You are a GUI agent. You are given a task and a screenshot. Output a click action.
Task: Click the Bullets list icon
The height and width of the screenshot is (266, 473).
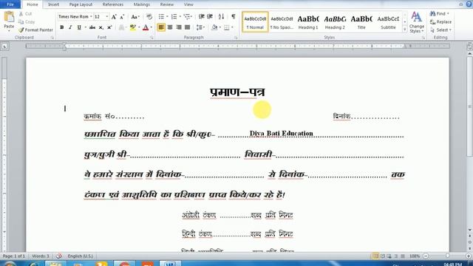click(x=161, y=16)
